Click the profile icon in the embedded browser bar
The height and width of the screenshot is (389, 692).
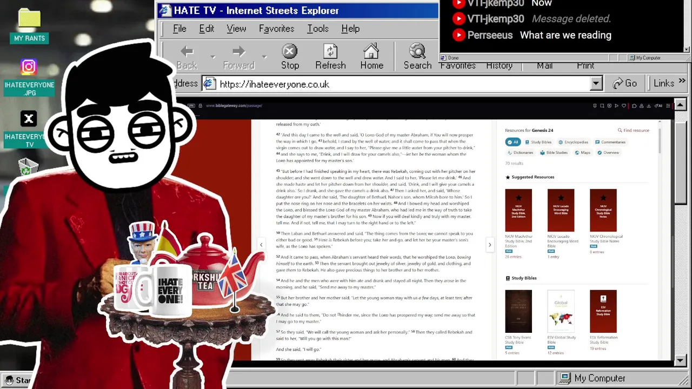coord(642,106)
